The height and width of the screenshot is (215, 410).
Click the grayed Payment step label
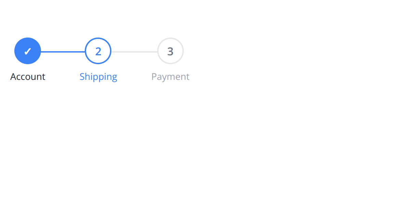pyautogui.click(x=170, y=76)
